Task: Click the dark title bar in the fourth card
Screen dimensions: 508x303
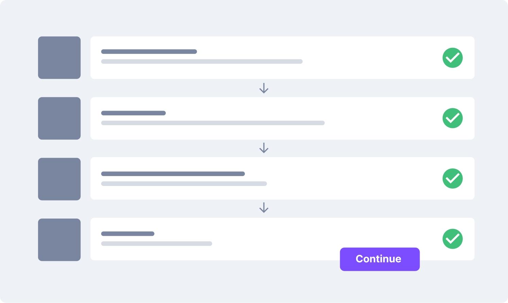Action: (x=128, y=234)
